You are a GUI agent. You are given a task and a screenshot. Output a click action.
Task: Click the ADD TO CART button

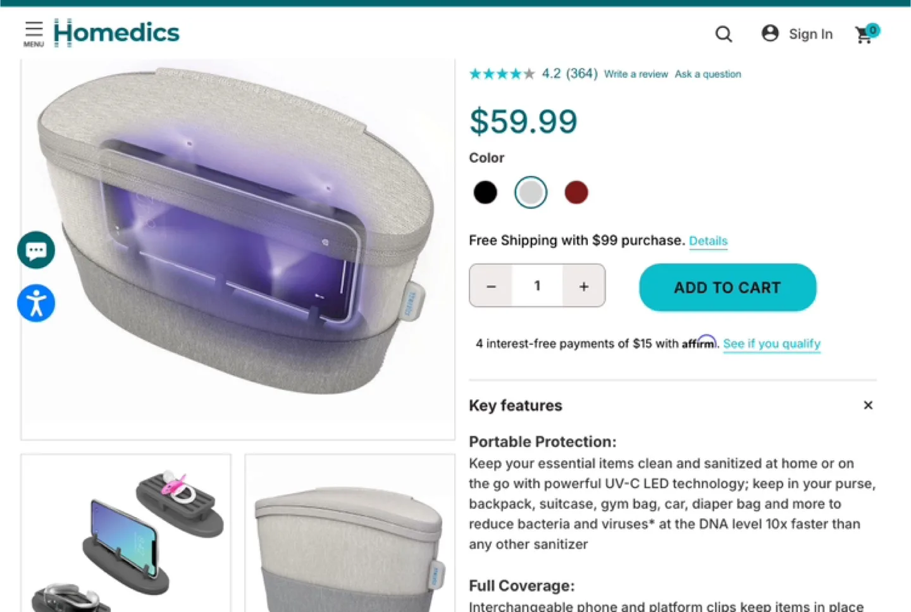(x=726, y=287)
